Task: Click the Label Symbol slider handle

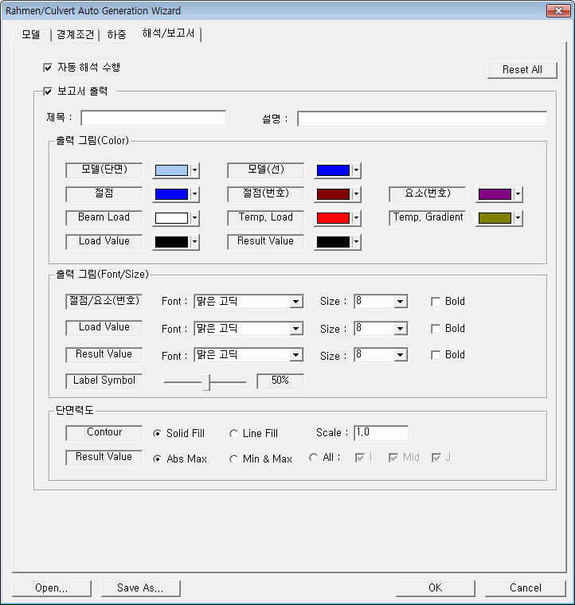Action: click(206, 382)
